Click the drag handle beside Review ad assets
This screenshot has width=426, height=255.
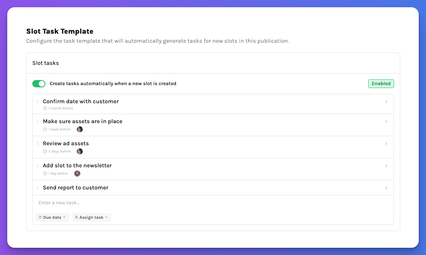(38, 143)
